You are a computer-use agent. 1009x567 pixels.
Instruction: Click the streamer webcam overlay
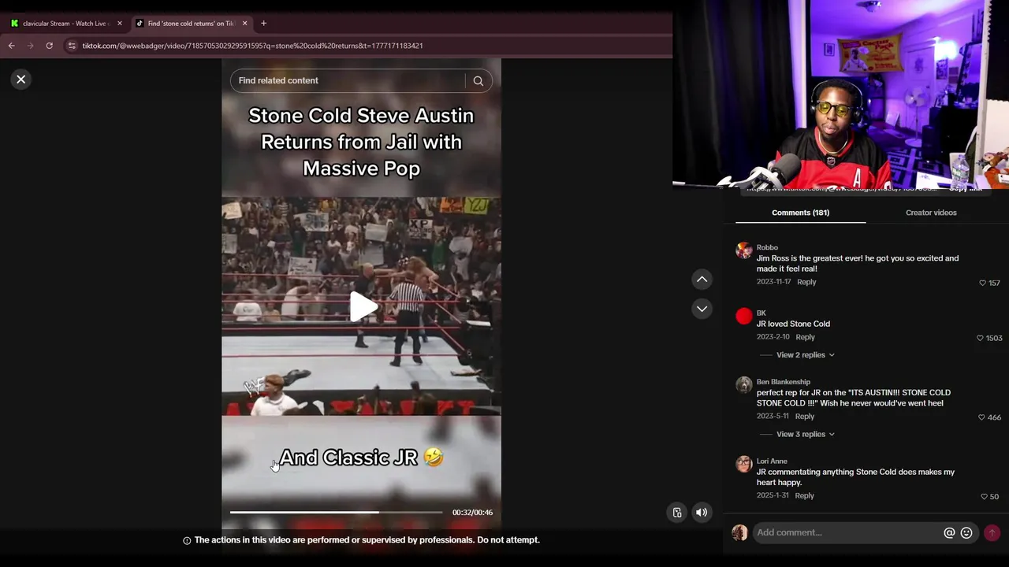(840, 94)
